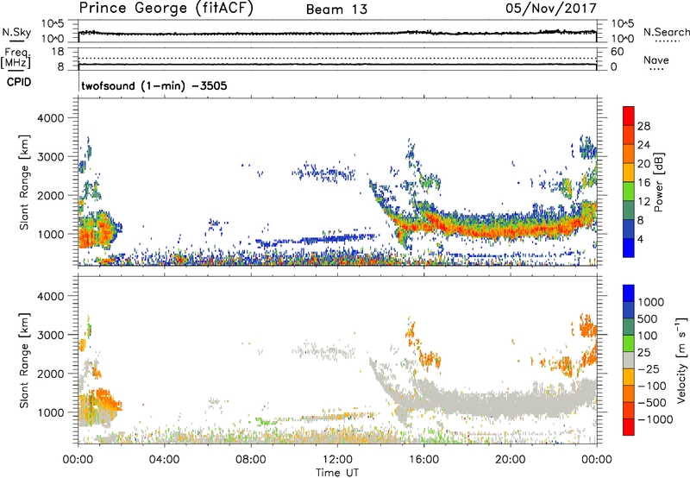The height and width of the screenshot is (478, 690).
Task: Pick the teal 8–12 dB Power segment
Action: pyautogui.click(x=629, y=210)
